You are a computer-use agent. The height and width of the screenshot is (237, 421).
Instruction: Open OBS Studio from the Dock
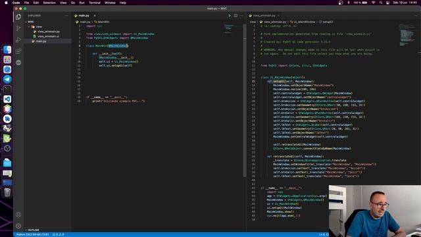tap(7, 148)
